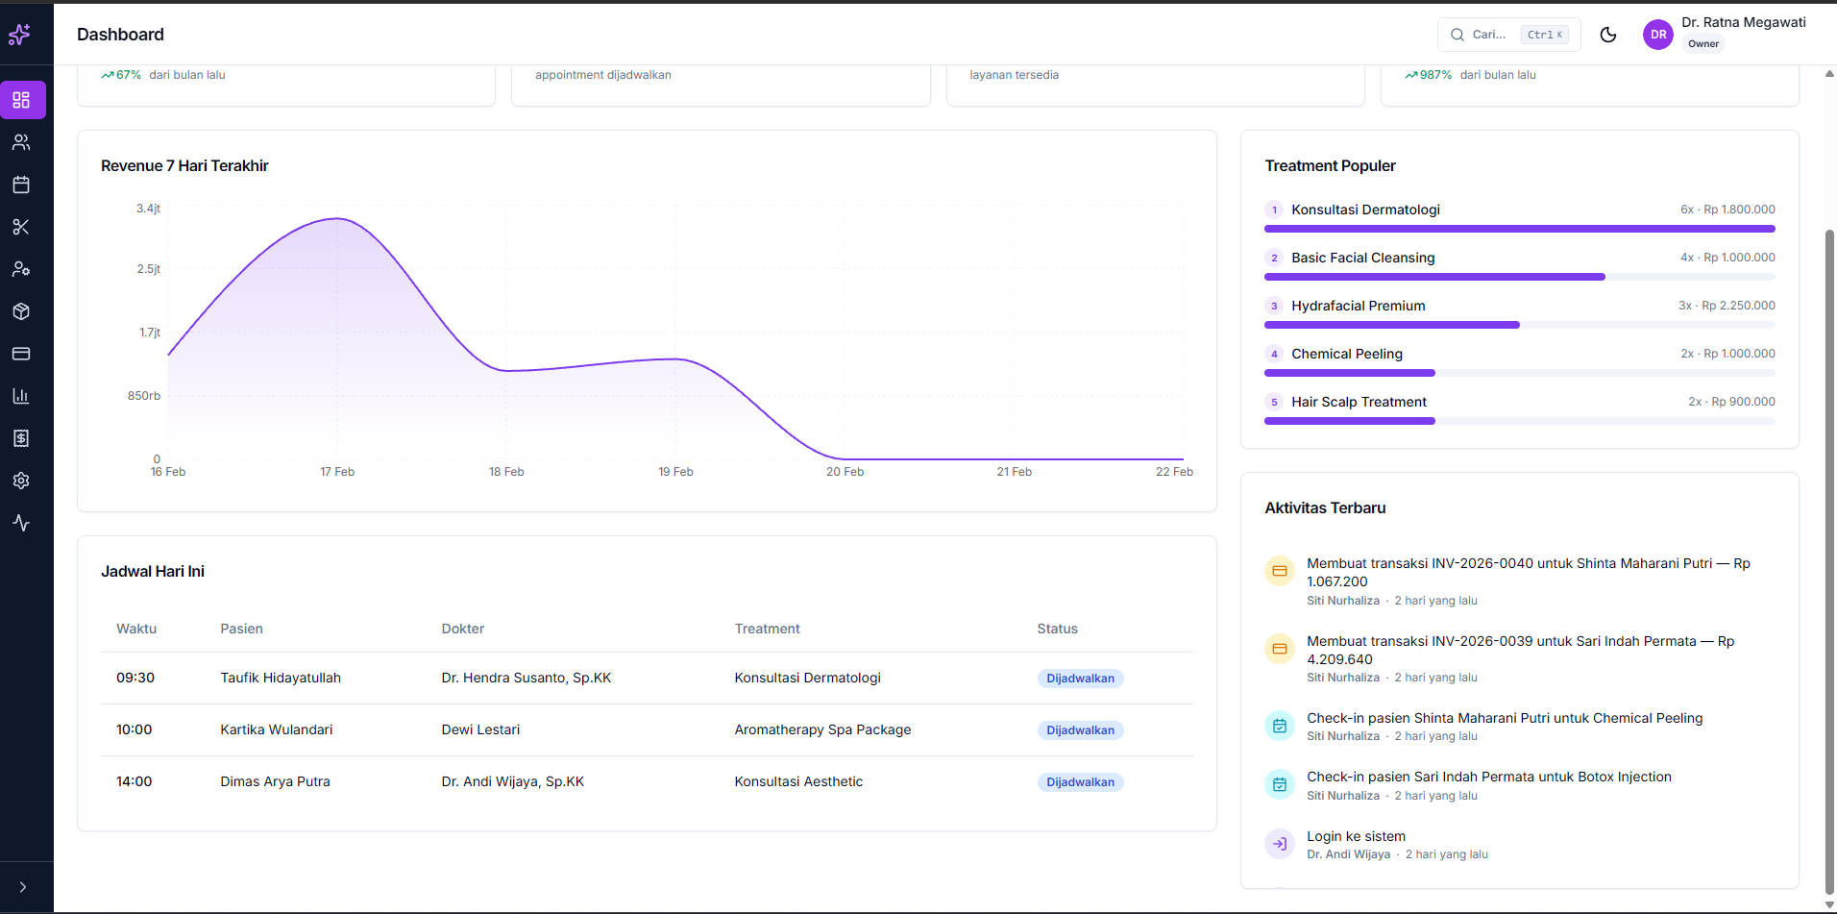Open the scissors treatments sidebar icon
This screenshot has height=914, width=1837.
pyautogui.click(x=21, y=227)
